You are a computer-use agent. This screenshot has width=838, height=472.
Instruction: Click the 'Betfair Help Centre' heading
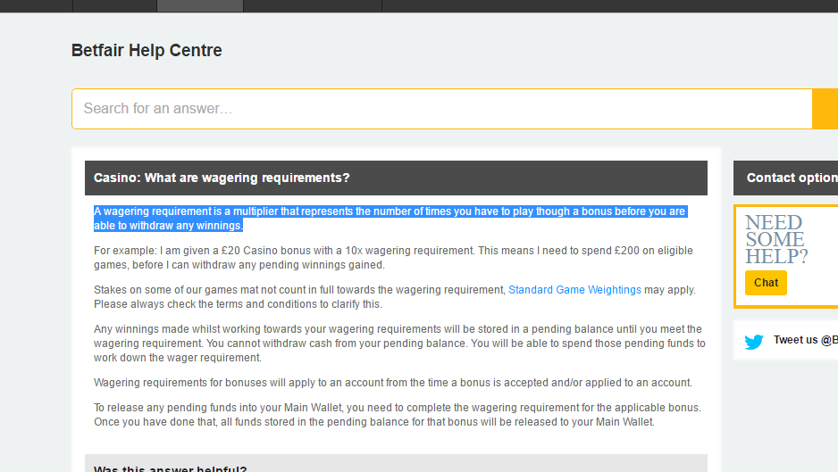147,51
